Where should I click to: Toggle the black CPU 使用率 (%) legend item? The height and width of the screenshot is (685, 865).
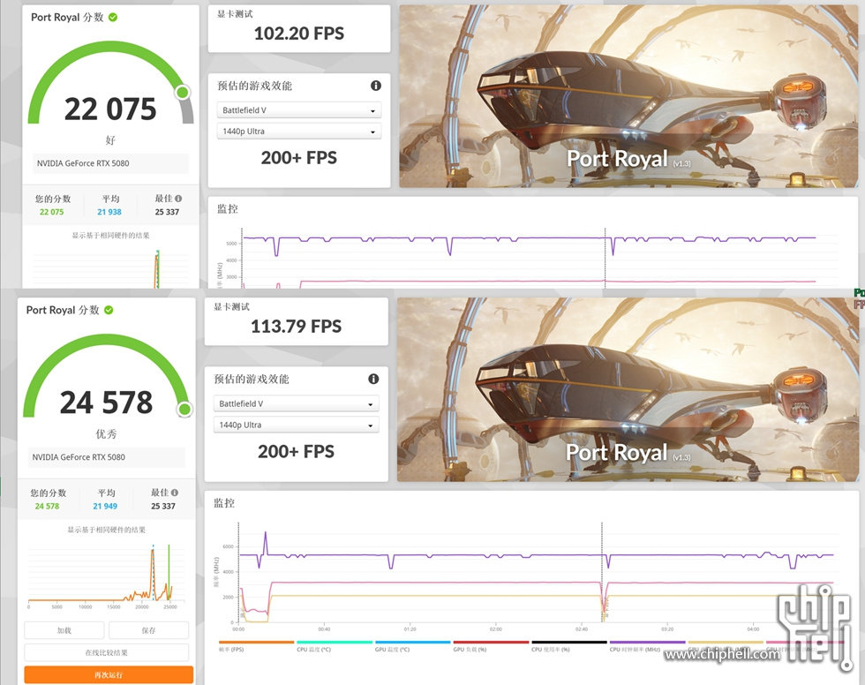569,646
